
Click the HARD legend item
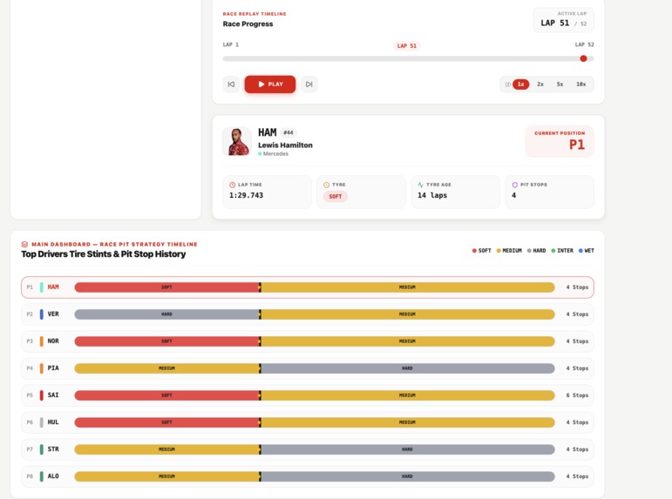(x=537, y=251)
